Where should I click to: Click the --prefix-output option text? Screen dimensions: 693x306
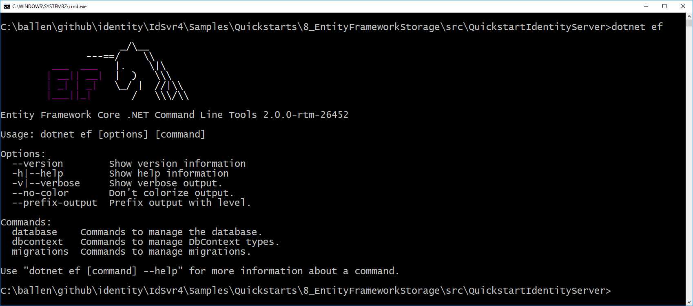point(55,203)
